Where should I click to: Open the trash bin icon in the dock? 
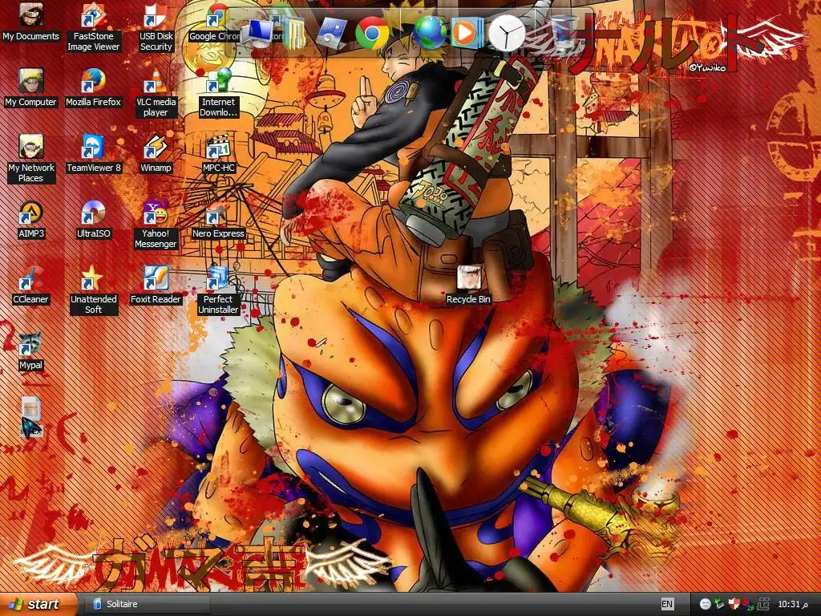(x=564, y=33)
